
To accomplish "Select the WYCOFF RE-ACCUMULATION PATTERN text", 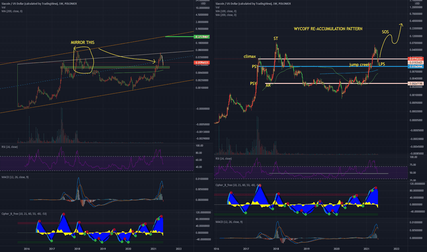I will [x=328, y=28].
